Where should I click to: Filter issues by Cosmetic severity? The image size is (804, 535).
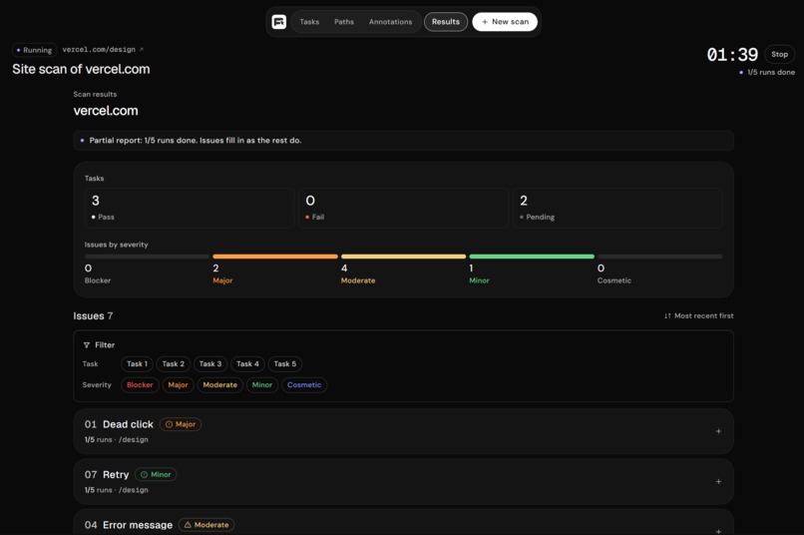point(304,384)
